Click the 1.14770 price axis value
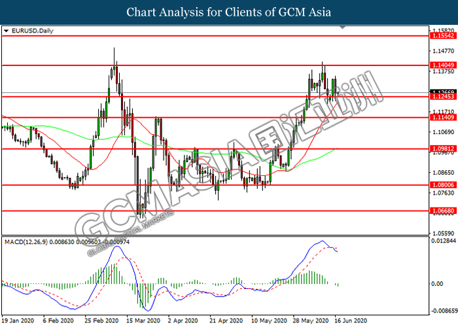 (x=444, y=51)
